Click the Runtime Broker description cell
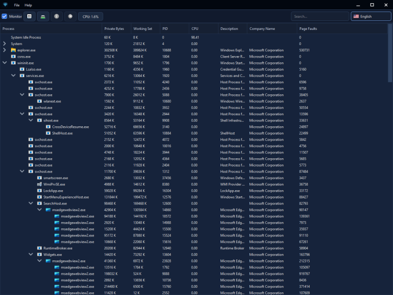The width and height of the screenshot is (393, 295). point(232,248)
